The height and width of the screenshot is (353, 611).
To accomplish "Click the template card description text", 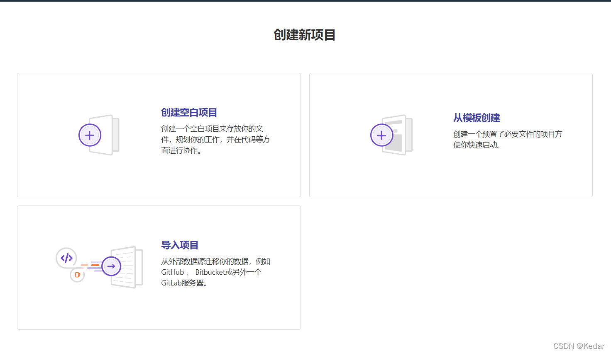I will (x=507, y=139).
